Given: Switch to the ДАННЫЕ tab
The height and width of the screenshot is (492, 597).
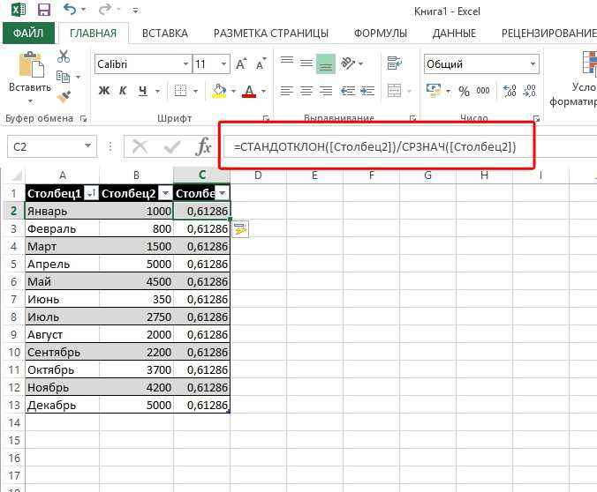Looking at the screenshot, I should [454, 34].
